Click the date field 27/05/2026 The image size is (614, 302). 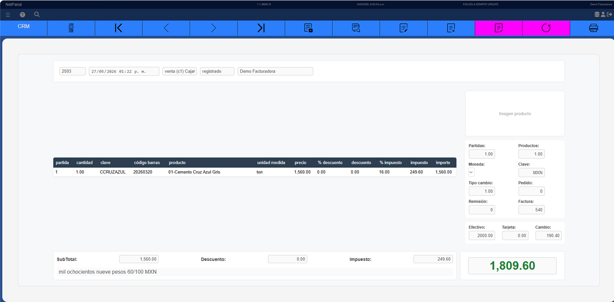[124, 71]
